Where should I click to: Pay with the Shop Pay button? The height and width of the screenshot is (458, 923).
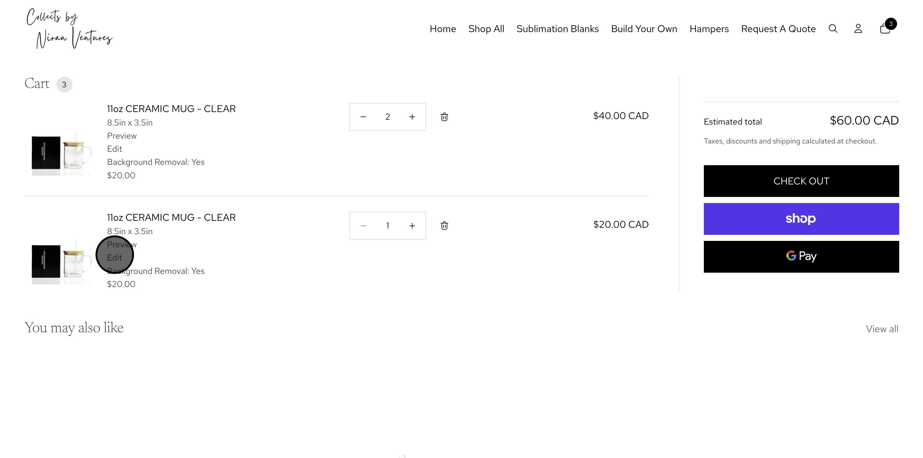[801, 219]
